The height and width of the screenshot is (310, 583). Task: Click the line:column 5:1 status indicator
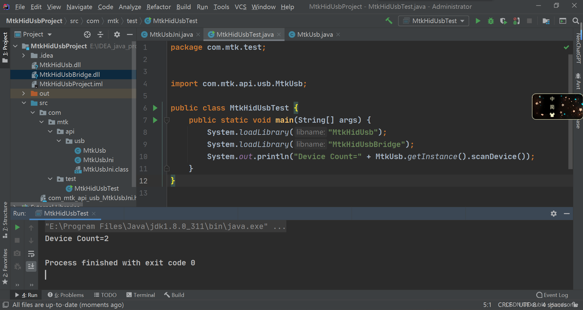487,305
